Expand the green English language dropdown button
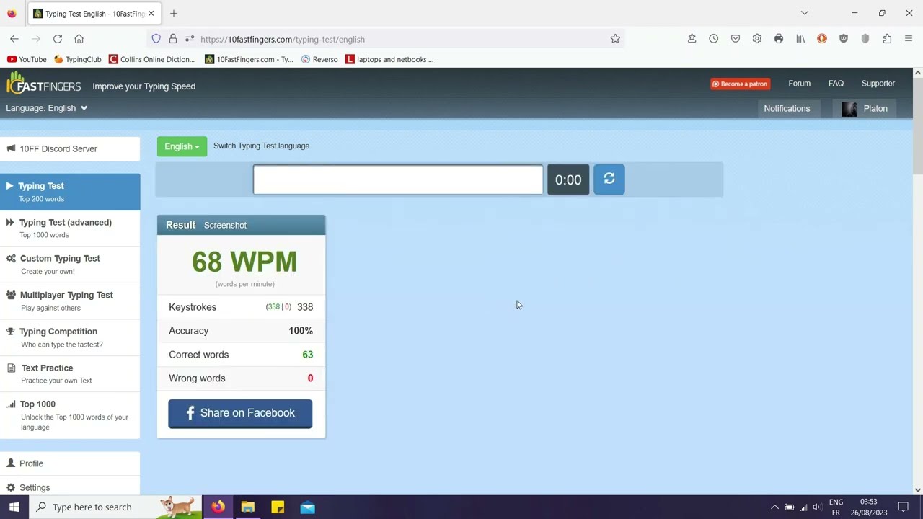This screenshot has width=923, height=519. tap(182, 146)
